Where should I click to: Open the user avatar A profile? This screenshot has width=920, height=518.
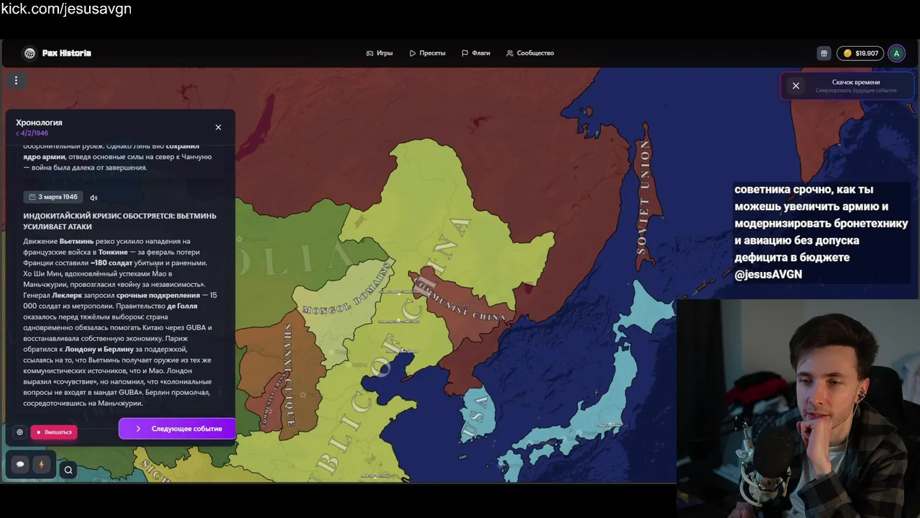pyautogui.click(x=896, y=53)
